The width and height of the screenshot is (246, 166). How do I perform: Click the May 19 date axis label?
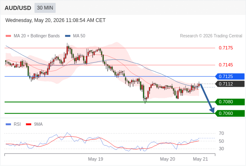95,159
